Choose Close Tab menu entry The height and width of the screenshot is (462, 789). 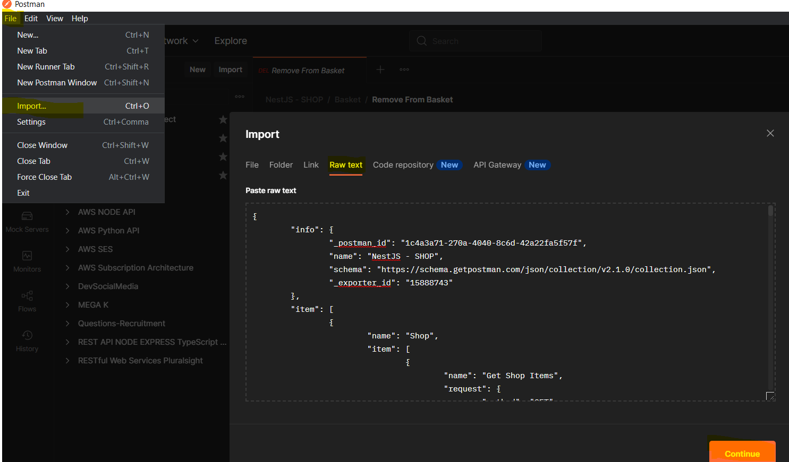click(x=83, y=161)
